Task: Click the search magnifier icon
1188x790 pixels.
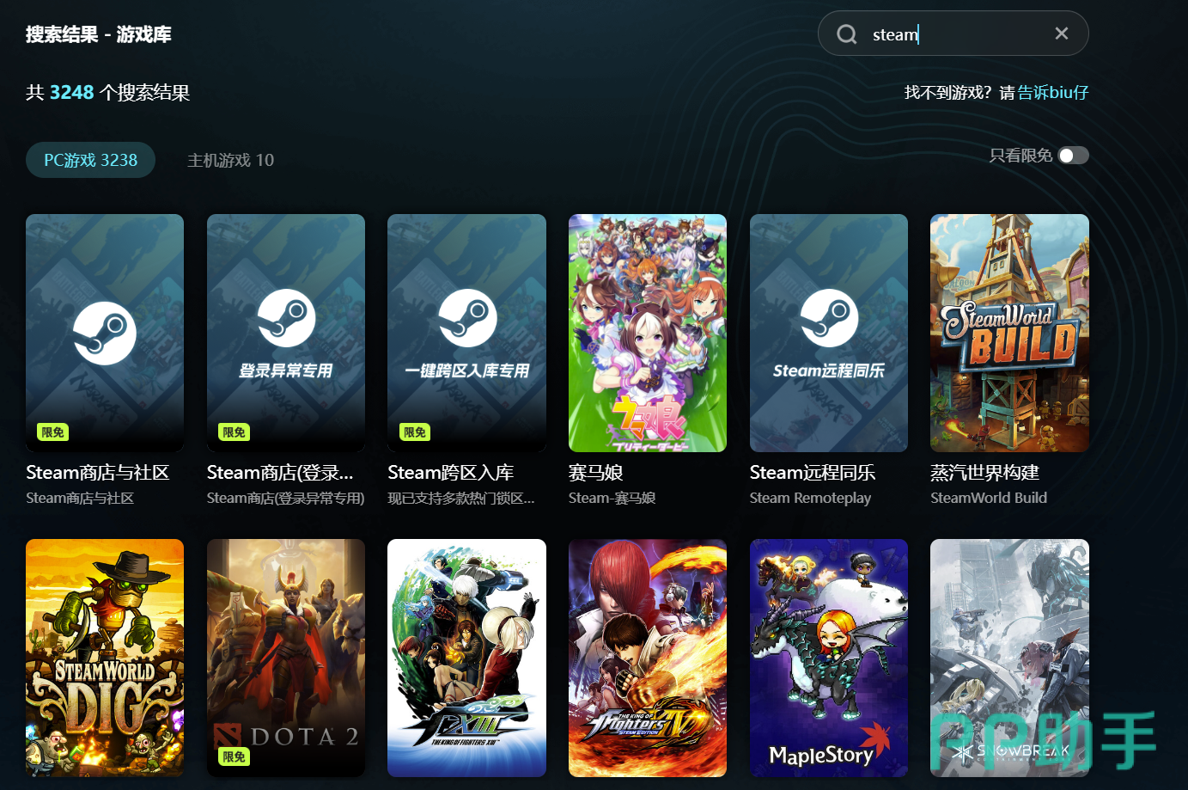Action: tap(847, 34)
